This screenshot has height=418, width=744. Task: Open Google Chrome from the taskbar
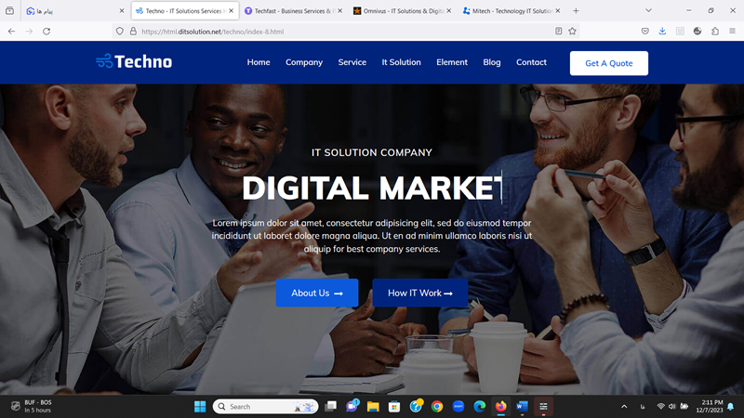[437, 407]
